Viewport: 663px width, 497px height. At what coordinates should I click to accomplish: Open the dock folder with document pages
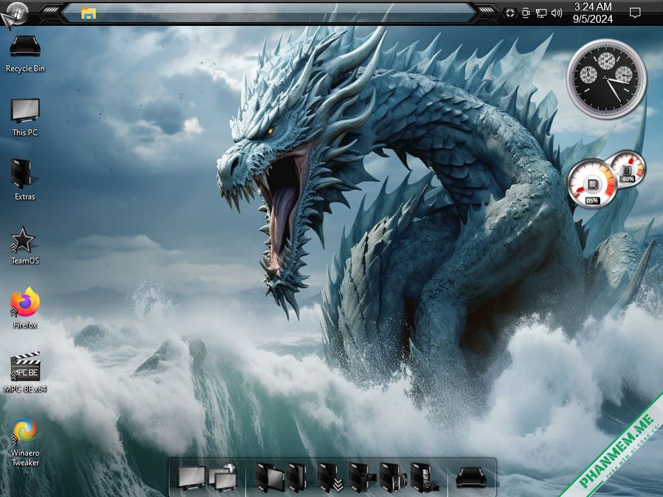tap(297, 478)
